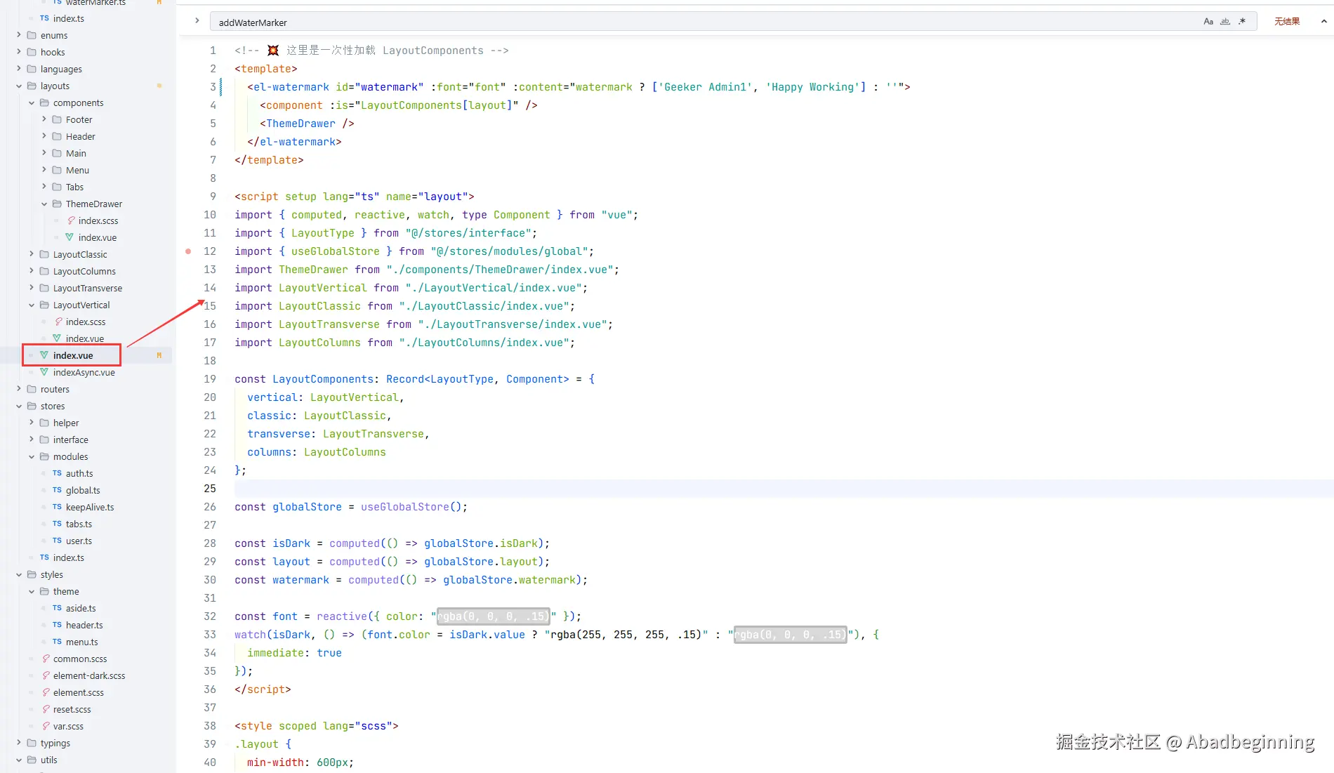Open the theme folder row
The width and height of the screenshot is (1334, 773).
point(86,591)
